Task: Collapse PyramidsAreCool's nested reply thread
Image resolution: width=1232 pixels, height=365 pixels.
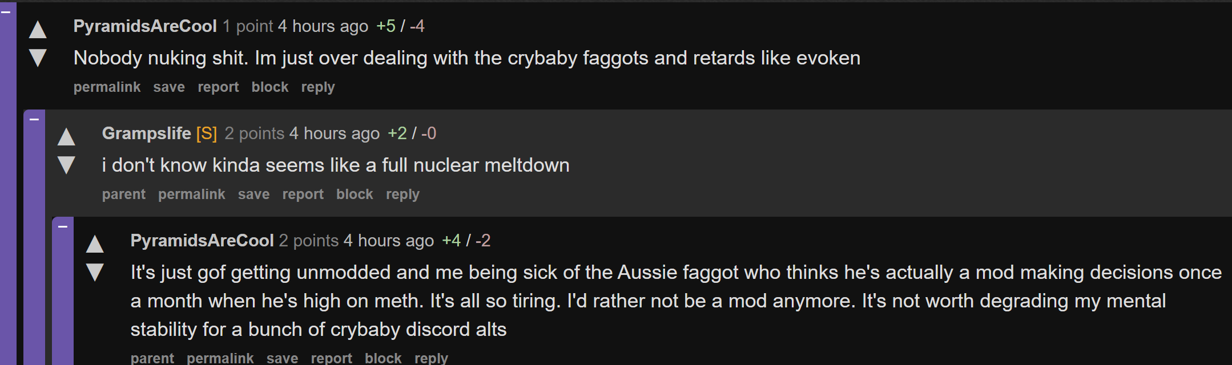Action: [63, 226]
